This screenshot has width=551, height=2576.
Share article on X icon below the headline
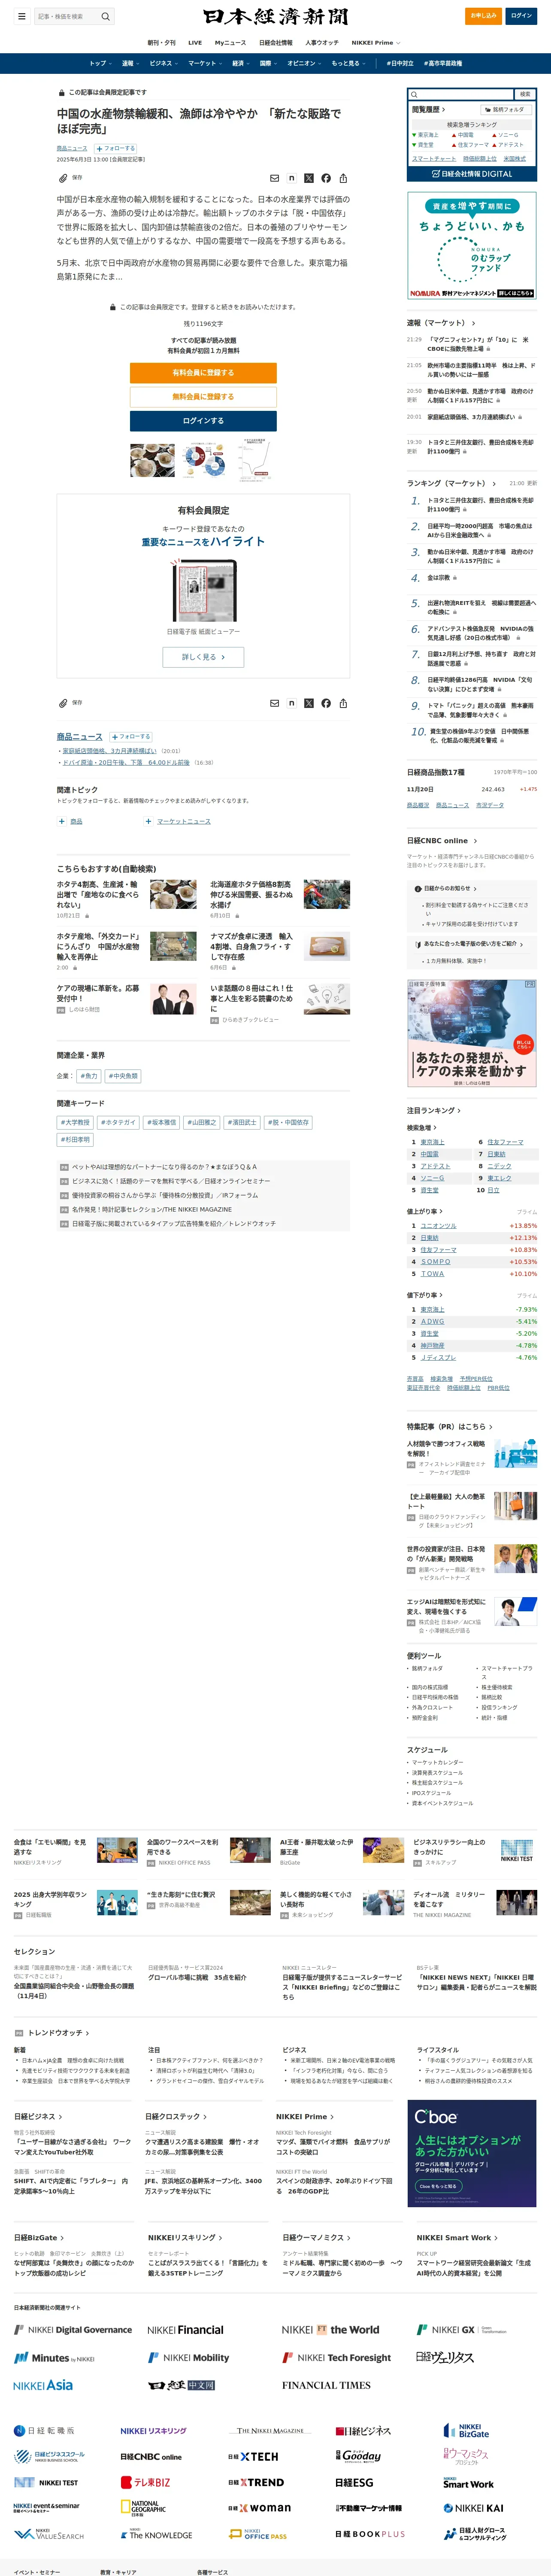[x=309, y=178]
